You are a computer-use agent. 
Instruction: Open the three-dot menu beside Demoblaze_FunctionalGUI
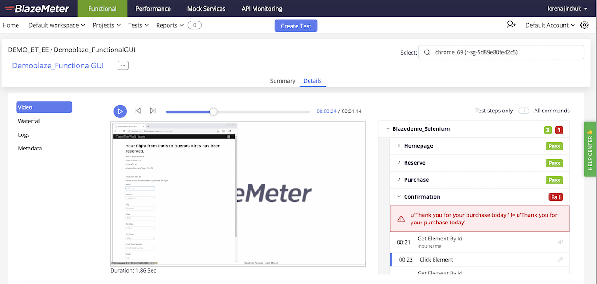tap(123, 66)
